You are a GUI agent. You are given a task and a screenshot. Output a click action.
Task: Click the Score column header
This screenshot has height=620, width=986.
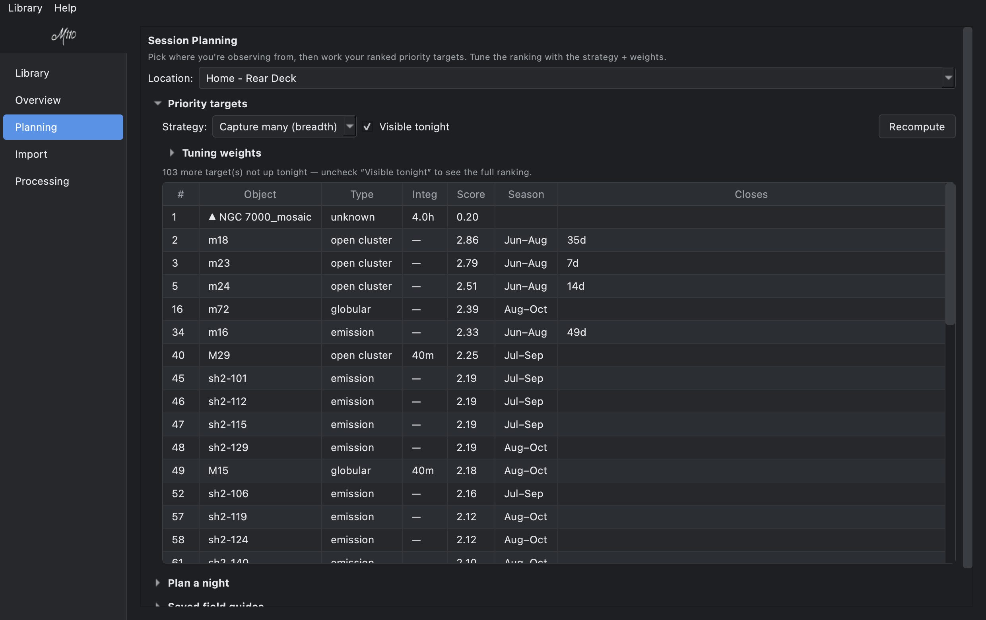coord(471,194)
